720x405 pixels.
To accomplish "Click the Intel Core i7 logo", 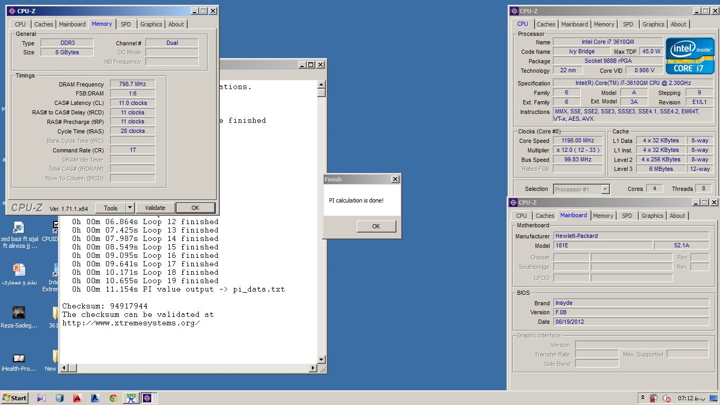I will (690, 55).
